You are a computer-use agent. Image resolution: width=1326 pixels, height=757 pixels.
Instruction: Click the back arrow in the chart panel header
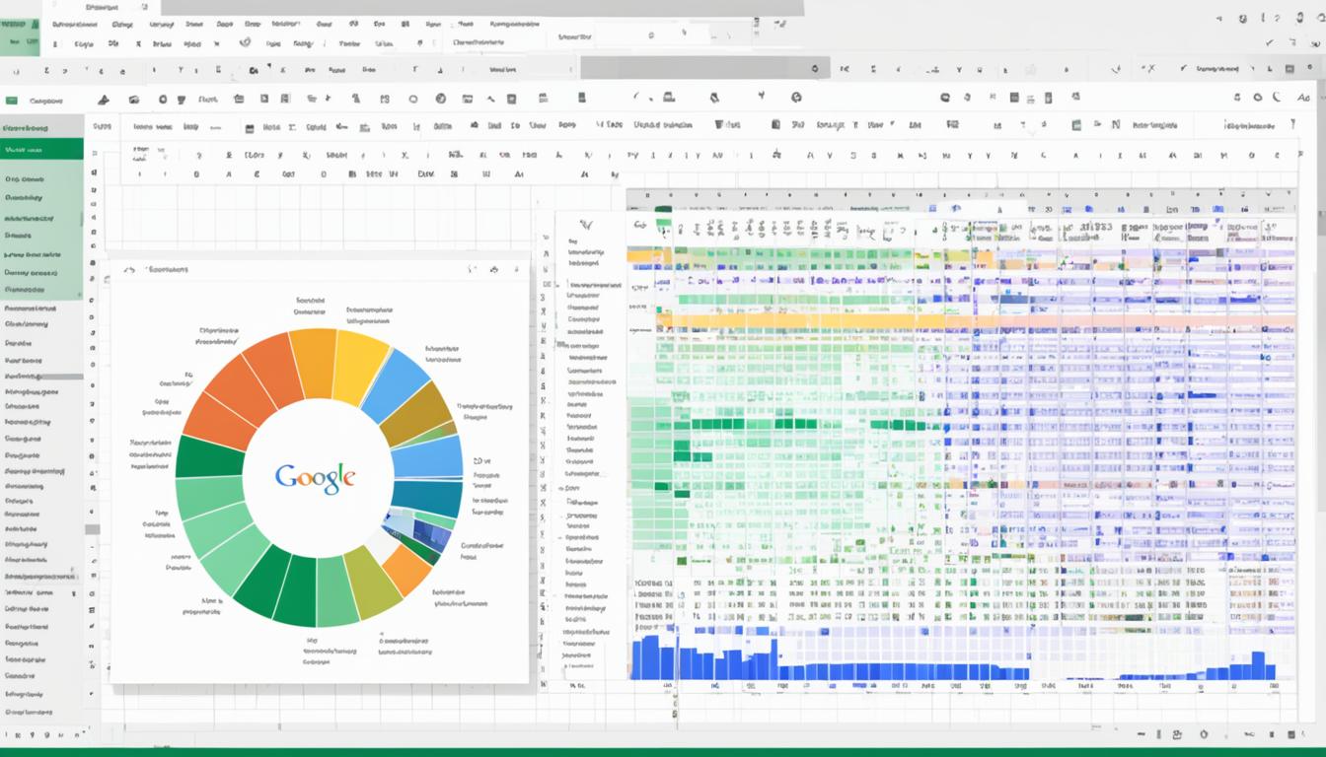point(127,269)
